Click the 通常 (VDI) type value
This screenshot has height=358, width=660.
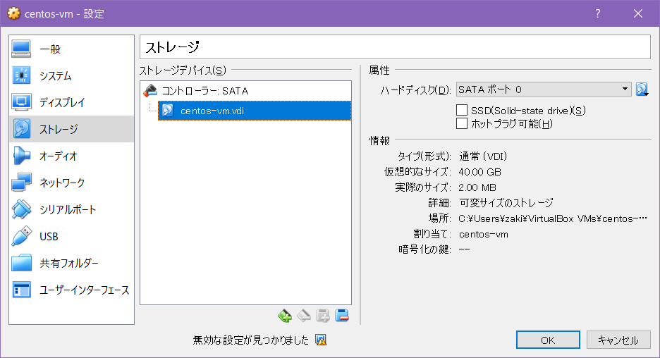(x=483, y=156)
